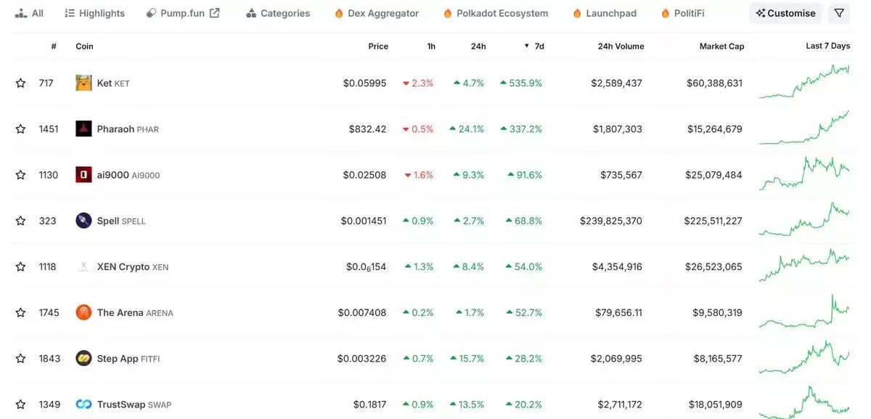This screenshot has width=871, height=419.
Task: Click the XEN Crypto logo
Action: 83,267
